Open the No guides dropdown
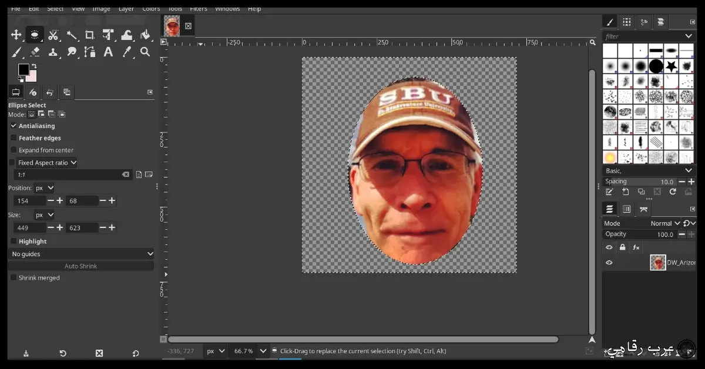Viewport: 705px width, 369px height. pyautogui.click(x=81, y=254)
